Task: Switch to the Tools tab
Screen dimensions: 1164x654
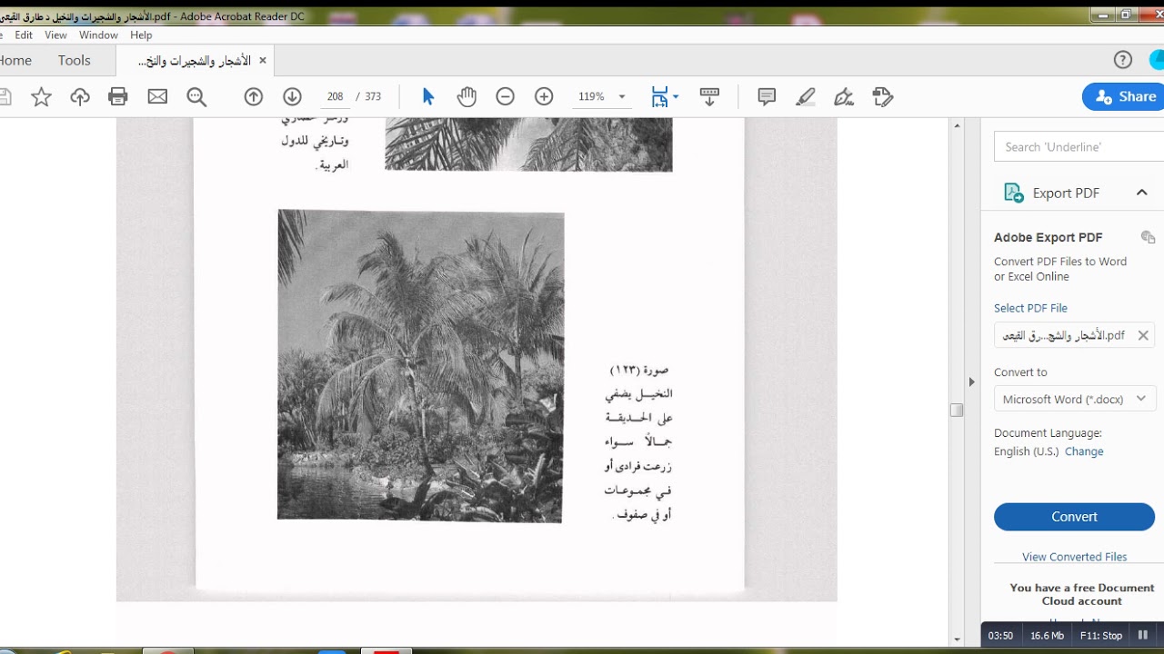Action: point(74,60)
